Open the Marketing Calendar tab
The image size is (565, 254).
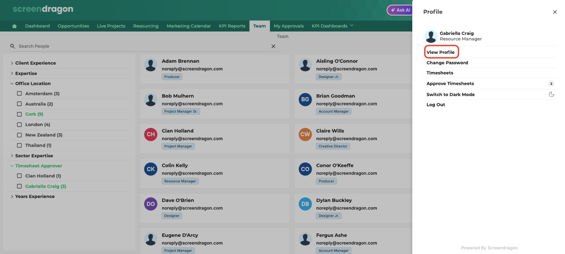tap(189, 26)
